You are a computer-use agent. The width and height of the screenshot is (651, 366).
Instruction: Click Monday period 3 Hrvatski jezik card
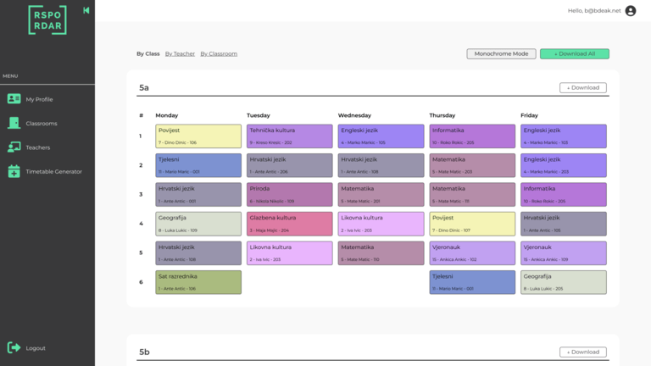pos(198,194)
